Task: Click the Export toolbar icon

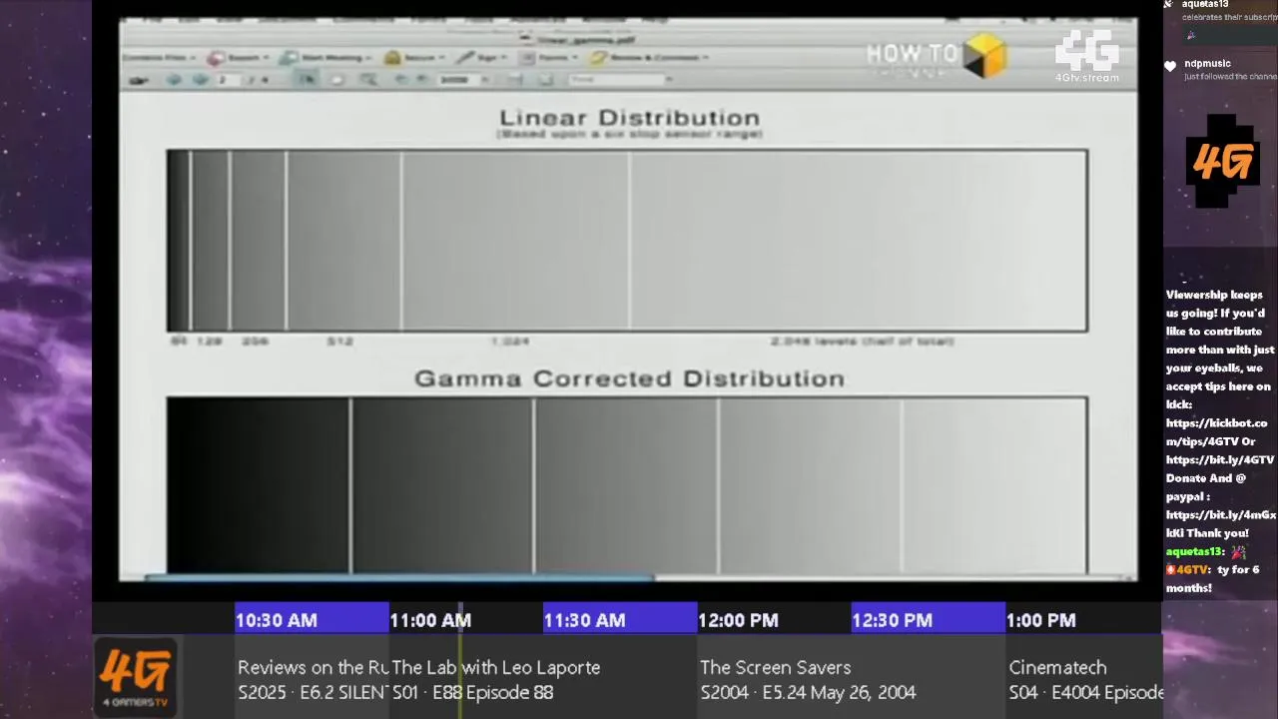Action: point(216,58)
